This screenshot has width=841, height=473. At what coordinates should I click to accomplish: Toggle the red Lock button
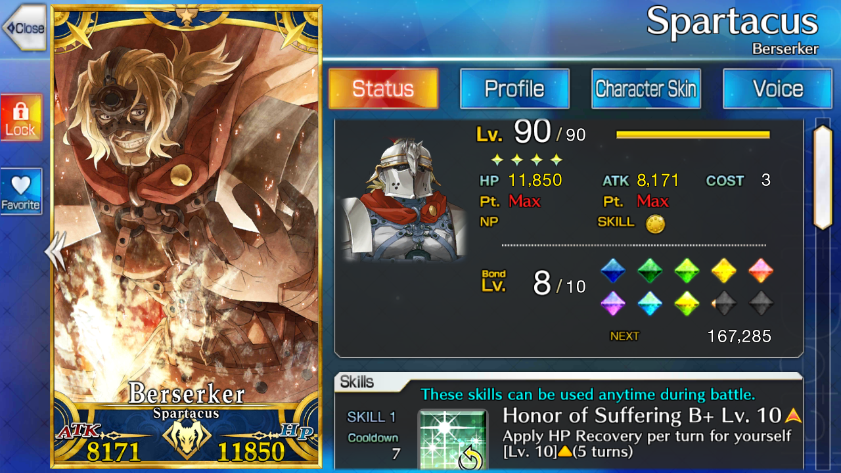[x=21, y=118]
